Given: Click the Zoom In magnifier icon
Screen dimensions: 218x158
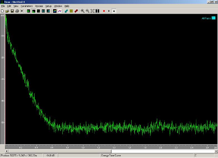Looking at the screenshot, I should [x=83, y=11].
